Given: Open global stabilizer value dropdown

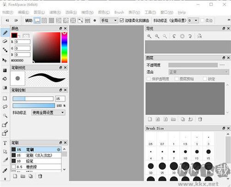Looking at the screenshot, I should (193, 20).
